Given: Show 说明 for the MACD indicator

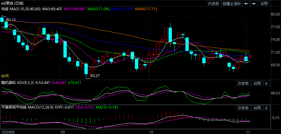Looking at the screenshot, I should 257,108.
